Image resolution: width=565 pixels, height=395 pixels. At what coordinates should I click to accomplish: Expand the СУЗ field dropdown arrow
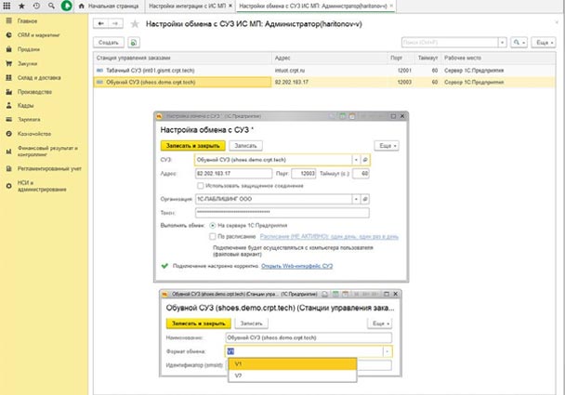point(356,160)
